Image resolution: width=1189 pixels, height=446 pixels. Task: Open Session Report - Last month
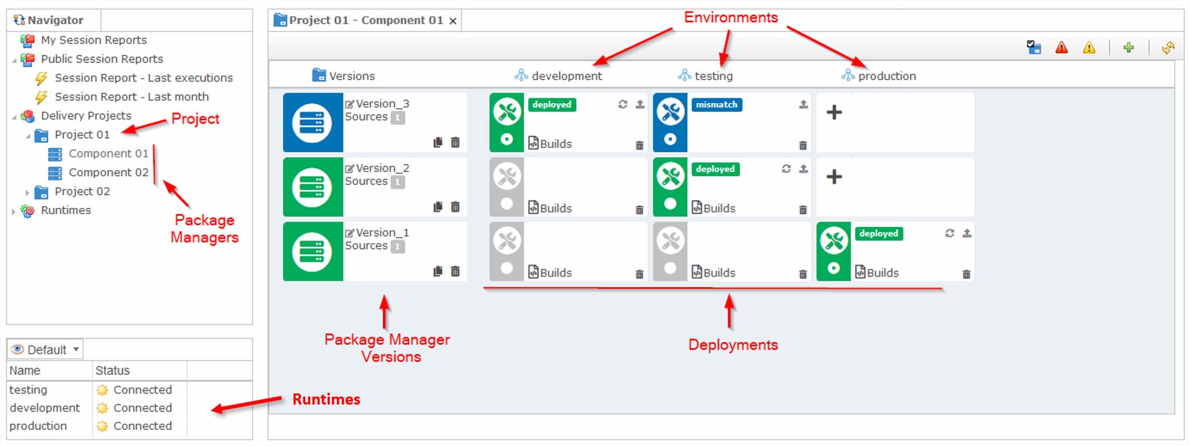(x=131, y=97)
